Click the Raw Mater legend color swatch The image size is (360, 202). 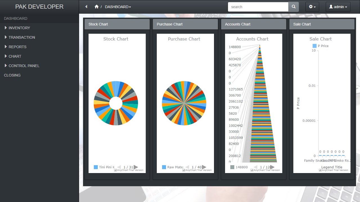pos(164,167)
